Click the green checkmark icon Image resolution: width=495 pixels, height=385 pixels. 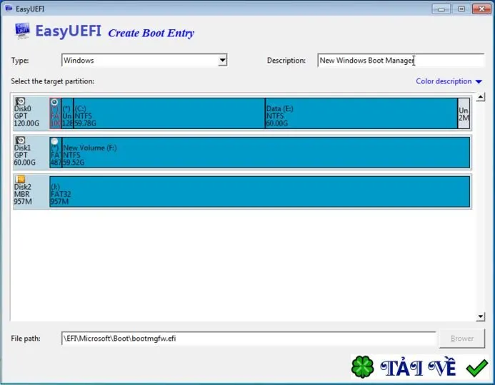pos(476,368)
